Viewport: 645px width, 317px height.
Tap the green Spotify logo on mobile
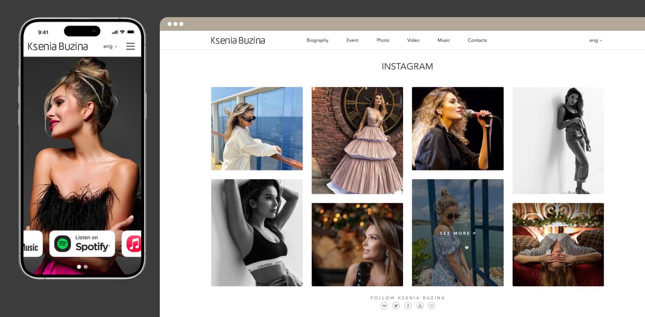63,244
